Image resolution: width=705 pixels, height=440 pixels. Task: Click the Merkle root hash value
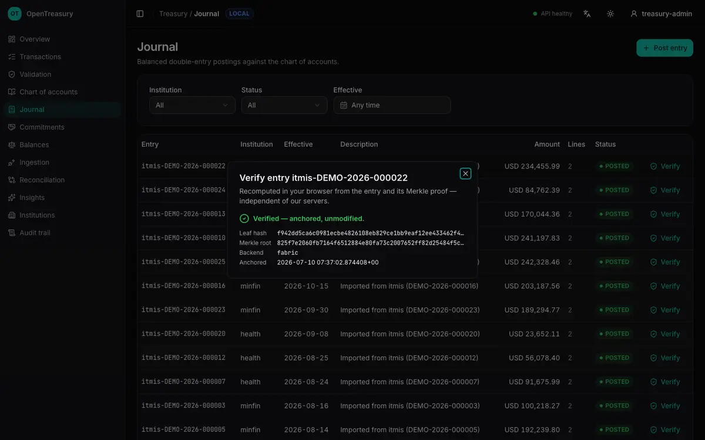[370, 243]
